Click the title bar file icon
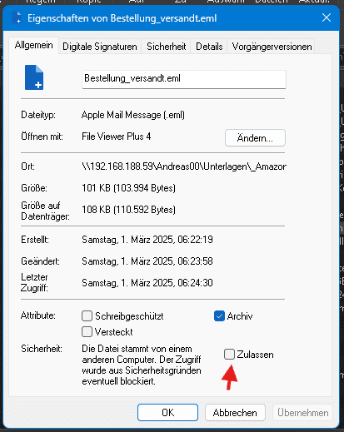Image resolution: width=344 pixels, height=432 pixels. [x=17, y=18]
